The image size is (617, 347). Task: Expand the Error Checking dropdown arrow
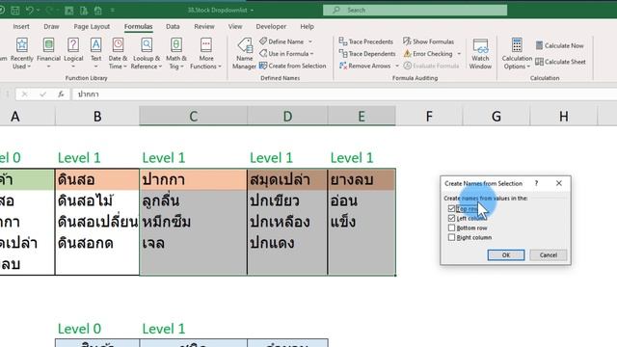[x=459, y=54]
